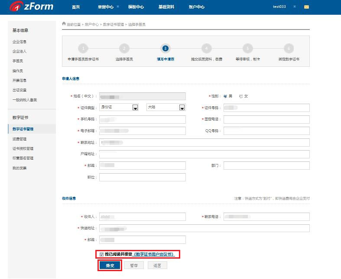Select 男 gender radio button
The image size is (341, 279).
click(225, 96)
